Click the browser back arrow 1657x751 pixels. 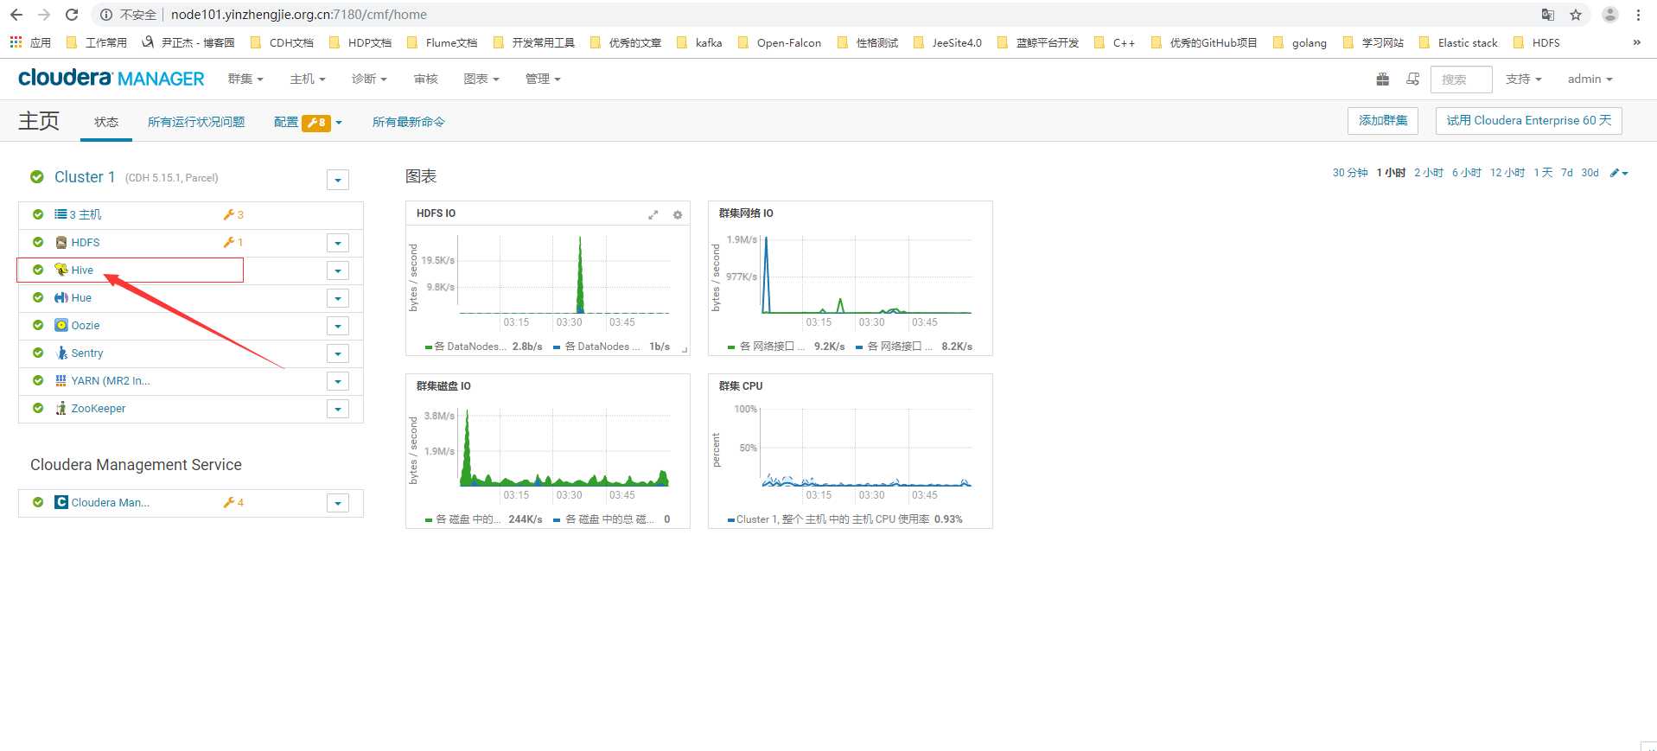16,15
